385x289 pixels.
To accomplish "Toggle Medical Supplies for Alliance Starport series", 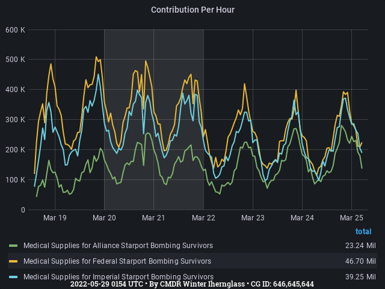I will tap(118, 246).
